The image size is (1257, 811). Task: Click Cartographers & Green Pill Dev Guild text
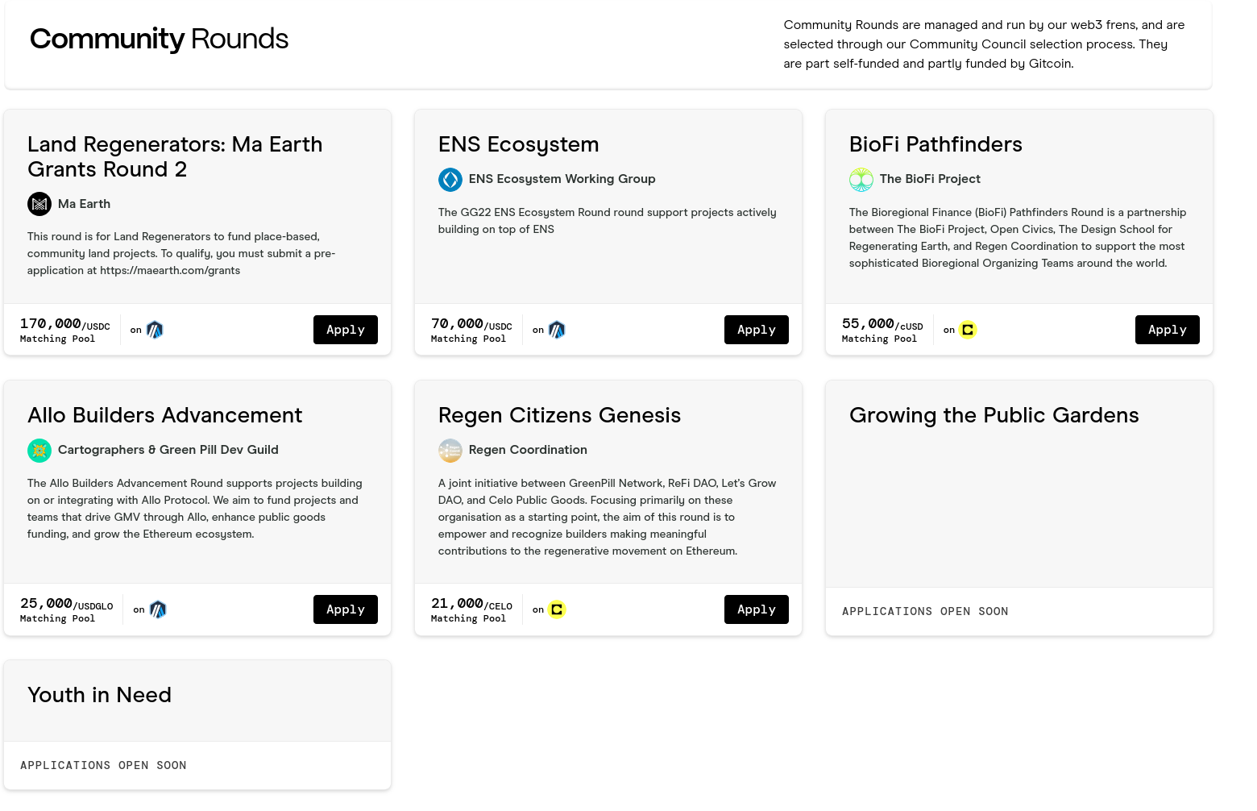pyautogui.click(x=168, y=450)
